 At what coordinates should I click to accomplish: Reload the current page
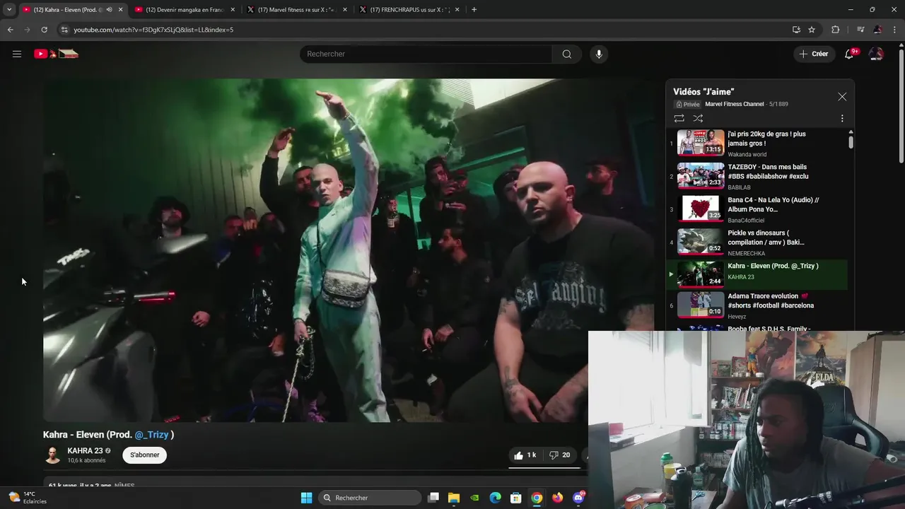point(44,30)
